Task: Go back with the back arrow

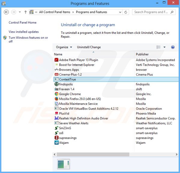Action: point(6,12)
